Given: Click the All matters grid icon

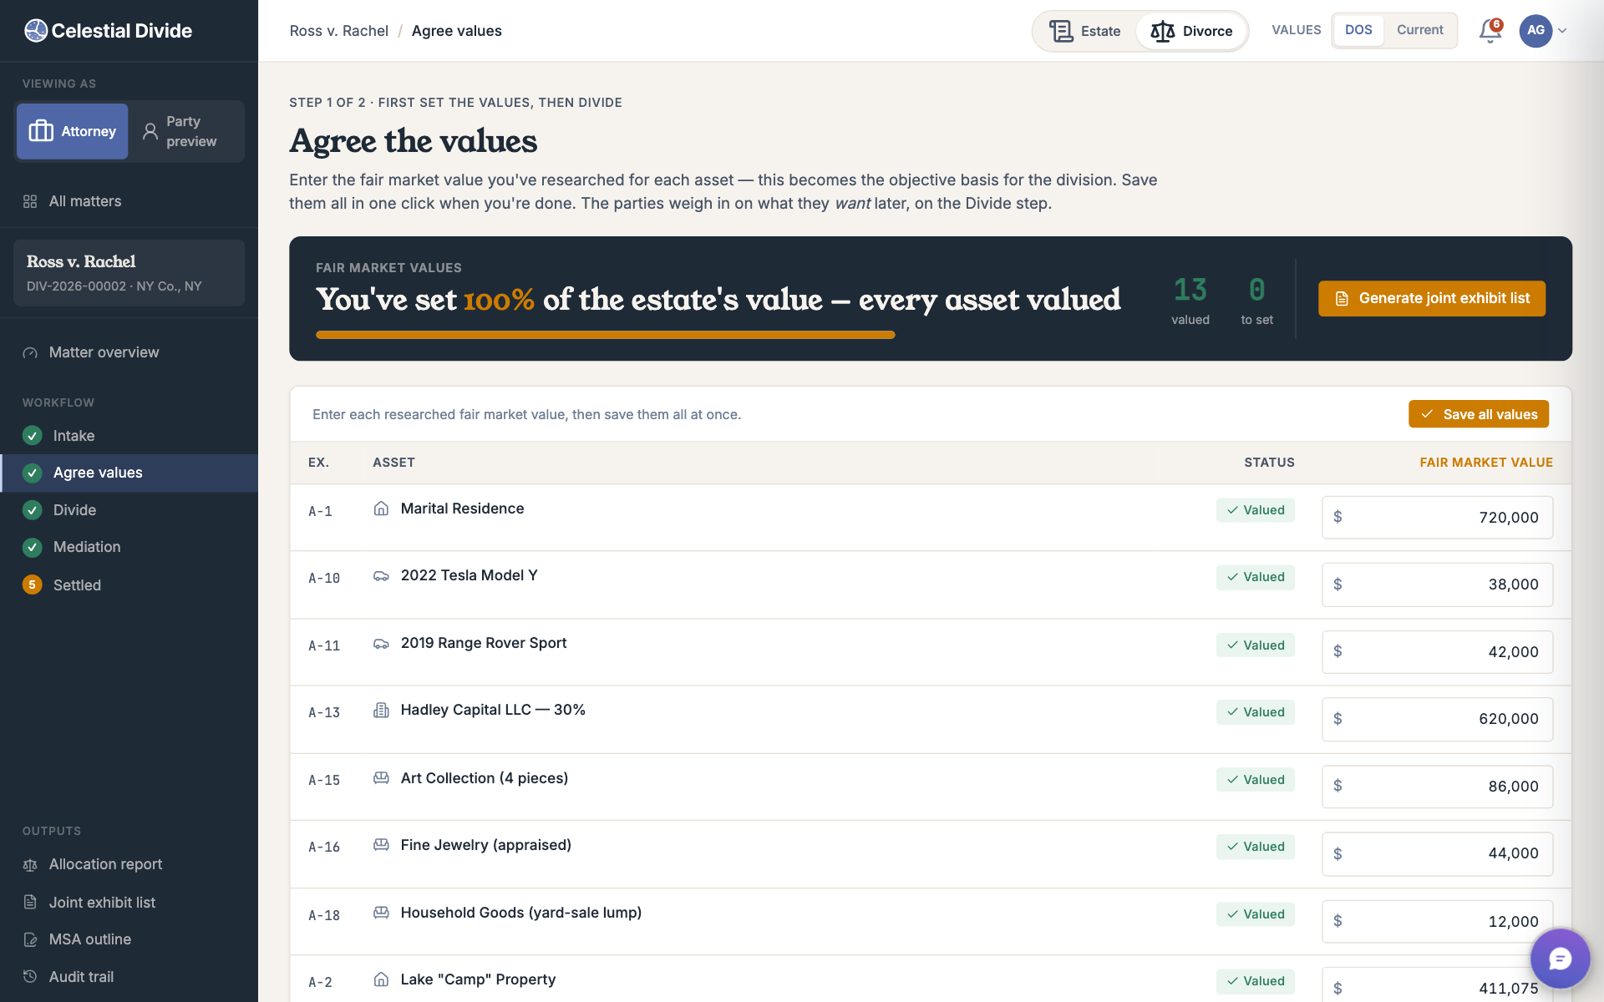Looking at the screenshot, I should click(30, 201).
